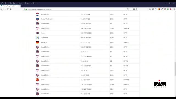Click port 10000 in the table
The width and height of the screenshot is (176, 99).
pos(112,84)
